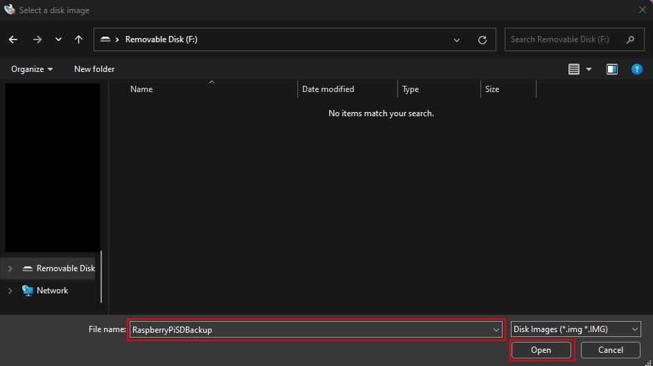Image resolution: width=653 pixels, height=366 pixels.
Task: Open the Organize menu
Action: [x=32, y=69]
